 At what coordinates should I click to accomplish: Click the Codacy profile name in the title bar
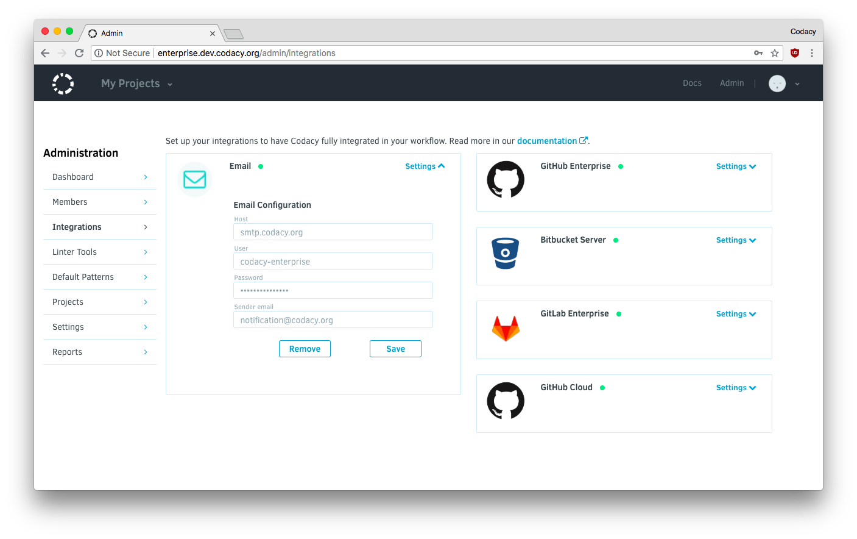(x=803, y=32)
